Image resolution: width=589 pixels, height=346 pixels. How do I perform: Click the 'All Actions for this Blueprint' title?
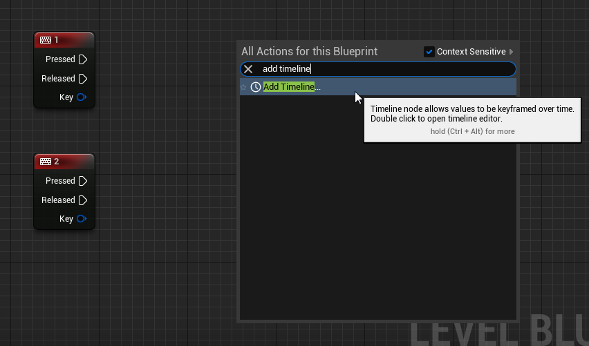click(309, 51)
